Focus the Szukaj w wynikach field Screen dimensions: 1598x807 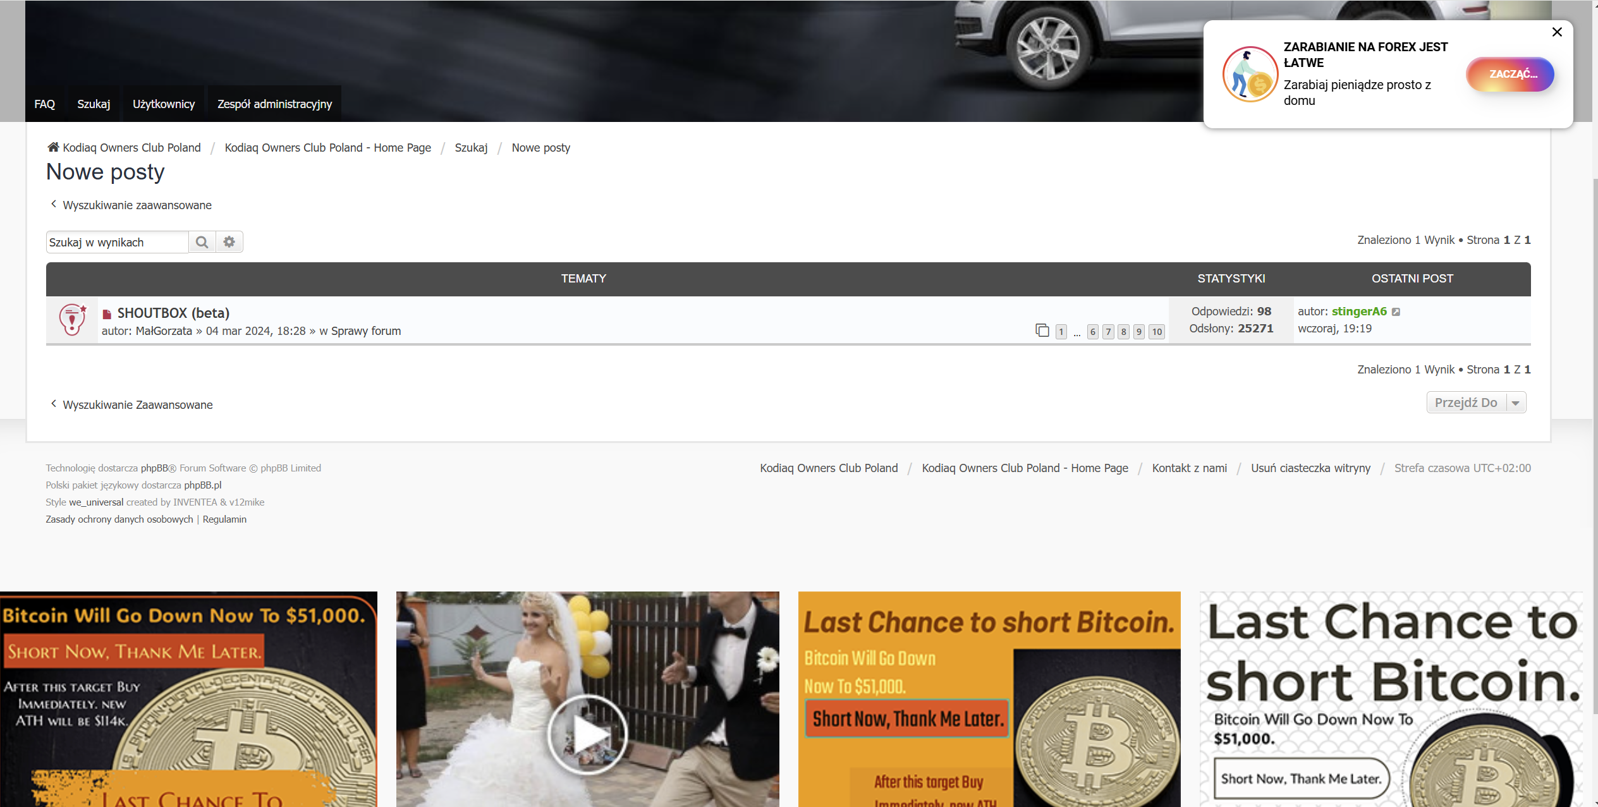(118, 242)
